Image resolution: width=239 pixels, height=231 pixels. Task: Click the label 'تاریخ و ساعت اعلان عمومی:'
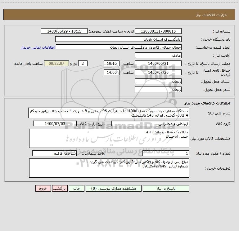[x=111, y=31]
